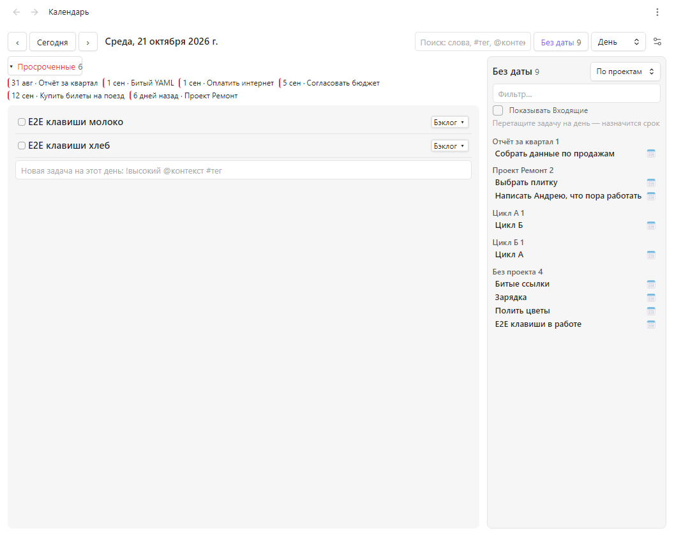The height and width of the screenshot is (549, 674).
Task: Select the task Собрать данные по продажам
Action: pyautogui.click(x=555, y=153)
